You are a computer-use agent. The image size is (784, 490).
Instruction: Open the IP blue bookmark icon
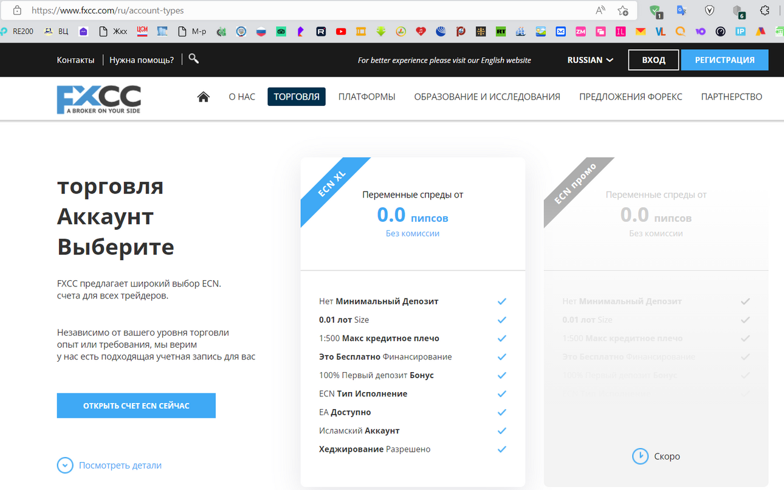coord(740,32)
